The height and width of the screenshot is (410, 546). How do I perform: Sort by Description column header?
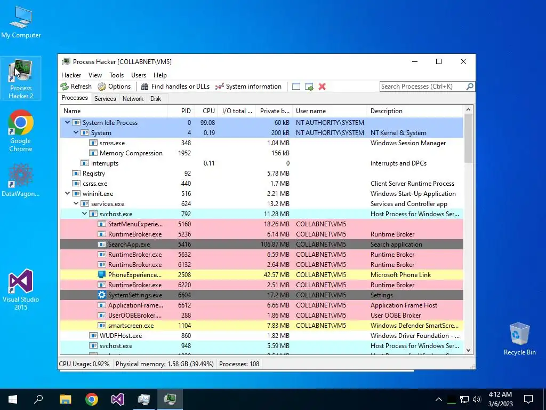coord(415,111)
